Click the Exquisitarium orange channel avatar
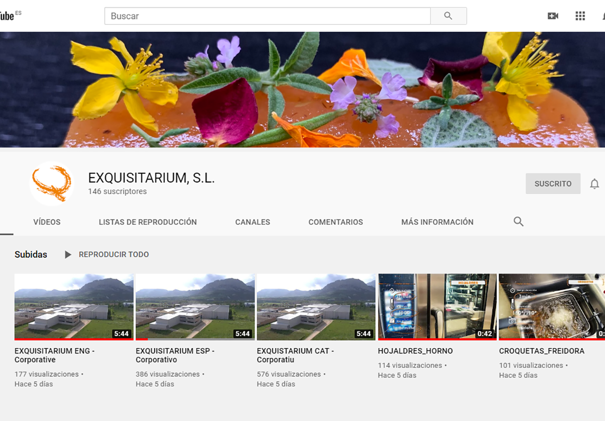This screenshot has width=605, height=421. click(52, 184)
